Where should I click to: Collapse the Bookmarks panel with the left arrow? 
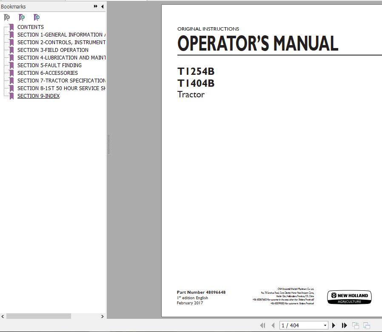pyautogui.click(x=103, y=6)
